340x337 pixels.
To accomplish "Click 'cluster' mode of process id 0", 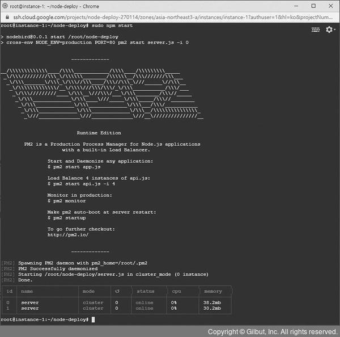I will coord(93,302).
